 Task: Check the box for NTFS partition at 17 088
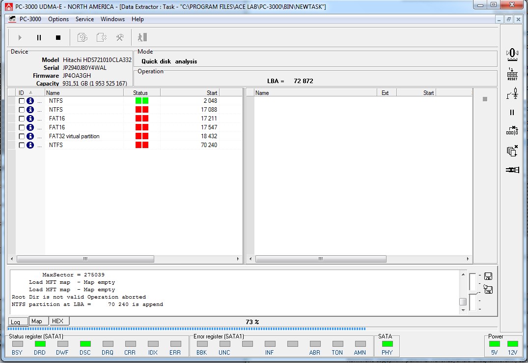(x=22, y=110)
